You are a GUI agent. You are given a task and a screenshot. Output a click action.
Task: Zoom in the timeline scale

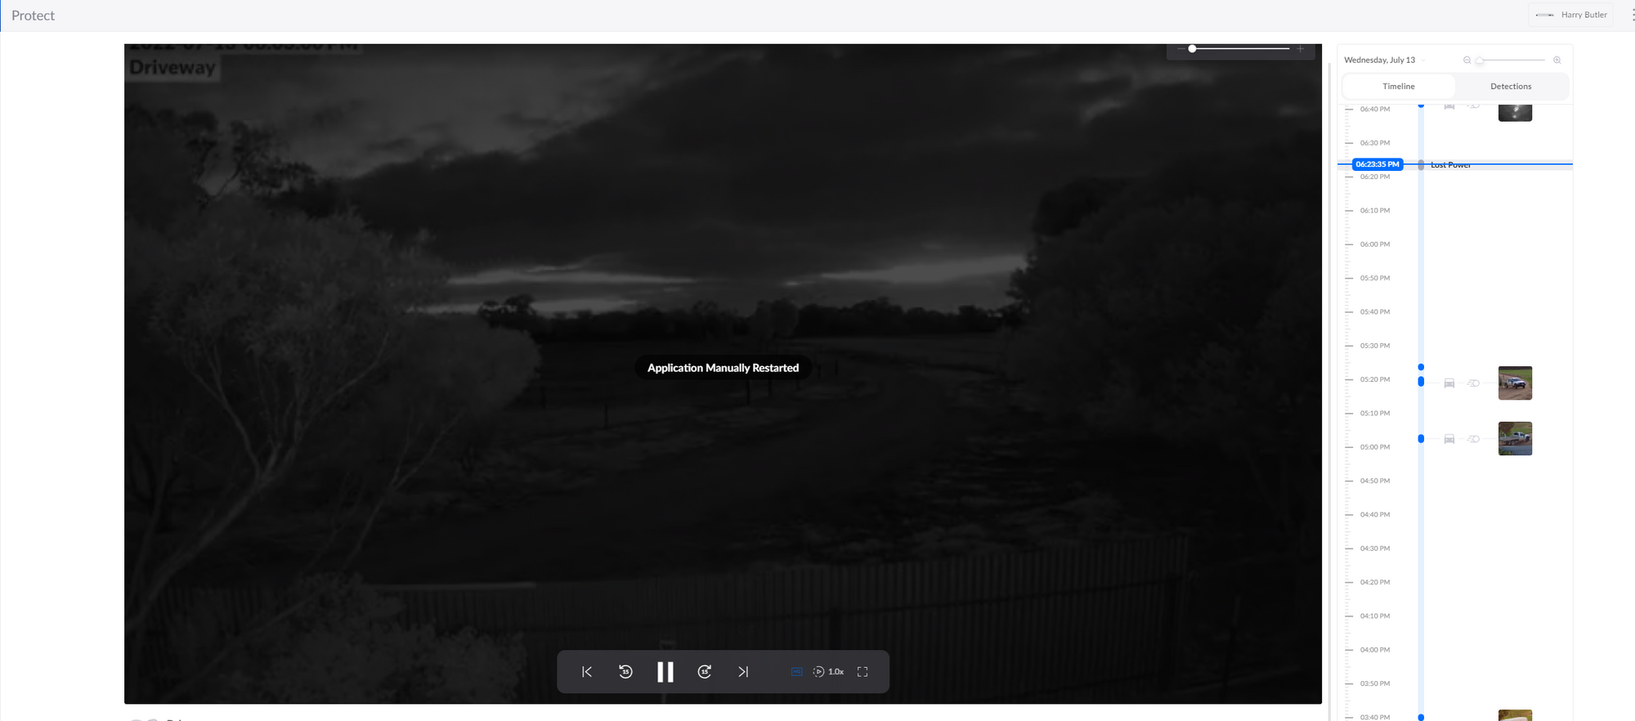(x=1557, y=60)
